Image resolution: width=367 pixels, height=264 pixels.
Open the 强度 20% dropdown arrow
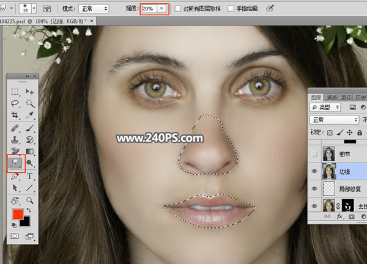point(161,9)
